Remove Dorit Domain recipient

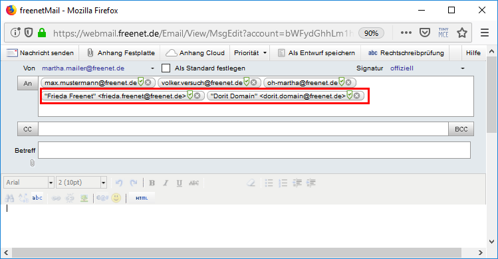click(x=356, y=96)
